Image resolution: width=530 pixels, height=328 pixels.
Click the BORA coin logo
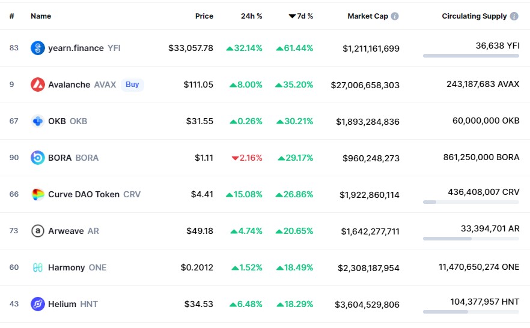pyautogui.click(x=37, y=158)
